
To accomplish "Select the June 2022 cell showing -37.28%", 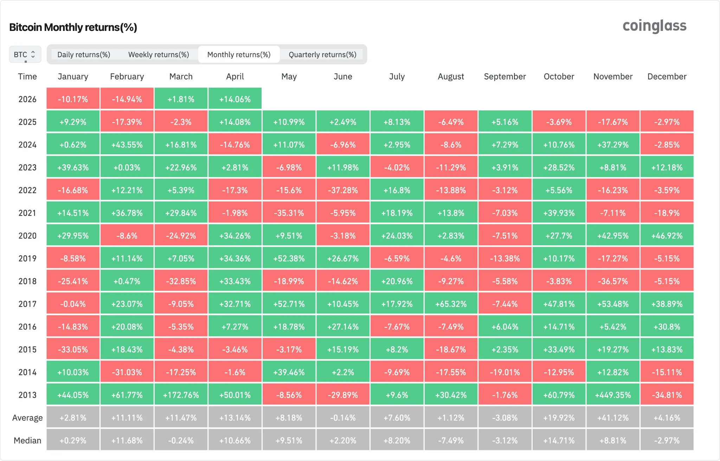I will click(x=343, y=190).
